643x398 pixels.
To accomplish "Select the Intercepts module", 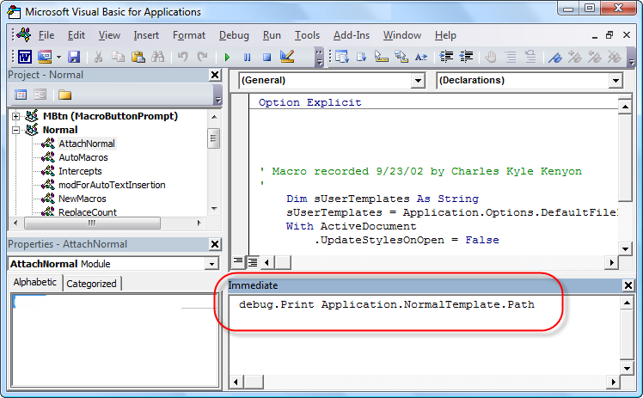I will (x=80, y=171).
